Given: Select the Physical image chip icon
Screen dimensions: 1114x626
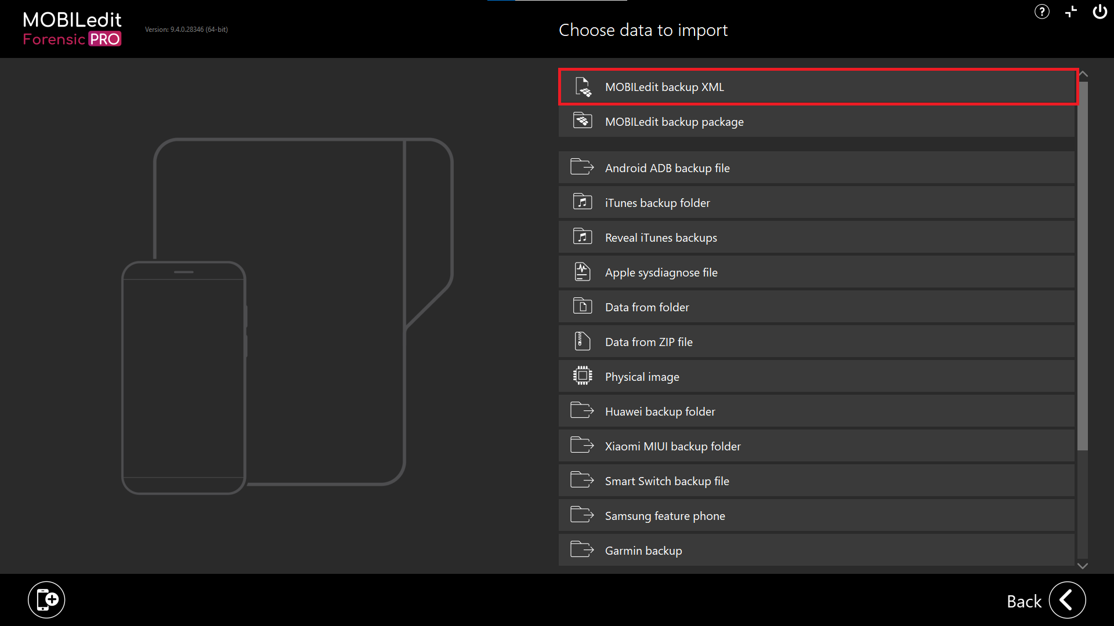Looking at the screenshot, I should (x=583, y=376).
